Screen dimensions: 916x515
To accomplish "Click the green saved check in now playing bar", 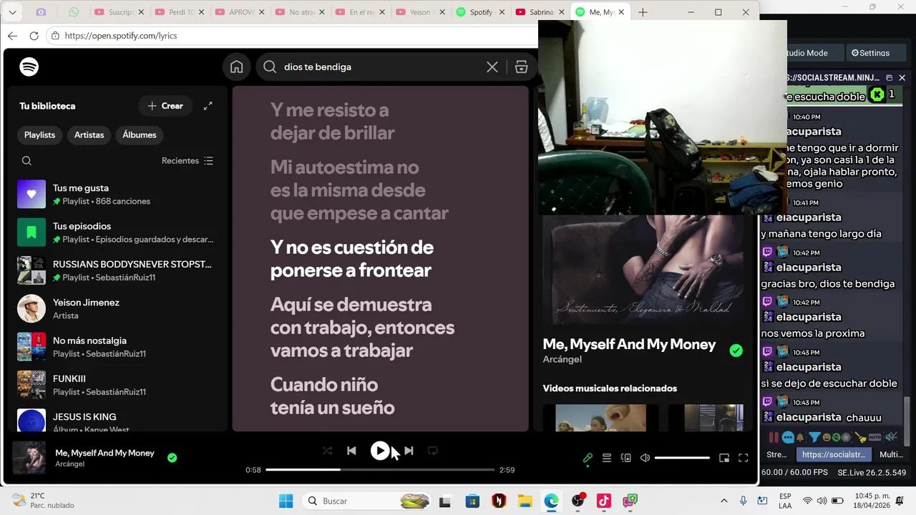I will click(172, 458).
